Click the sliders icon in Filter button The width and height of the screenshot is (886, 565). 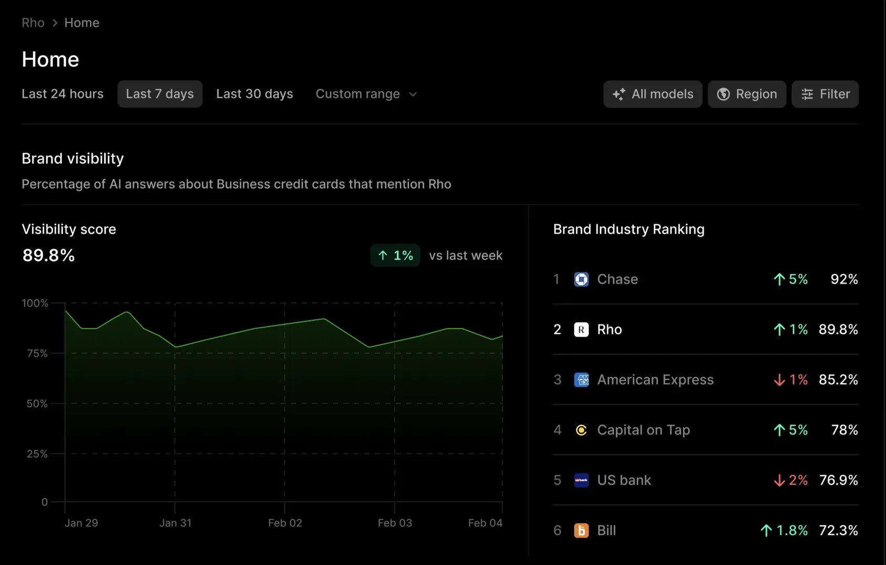(807, 94)
